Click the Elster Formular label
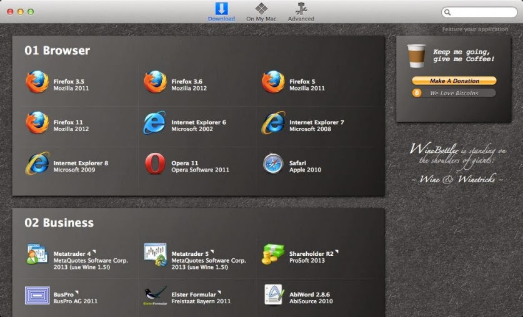The image size is (523, 317). click(194, 295)
